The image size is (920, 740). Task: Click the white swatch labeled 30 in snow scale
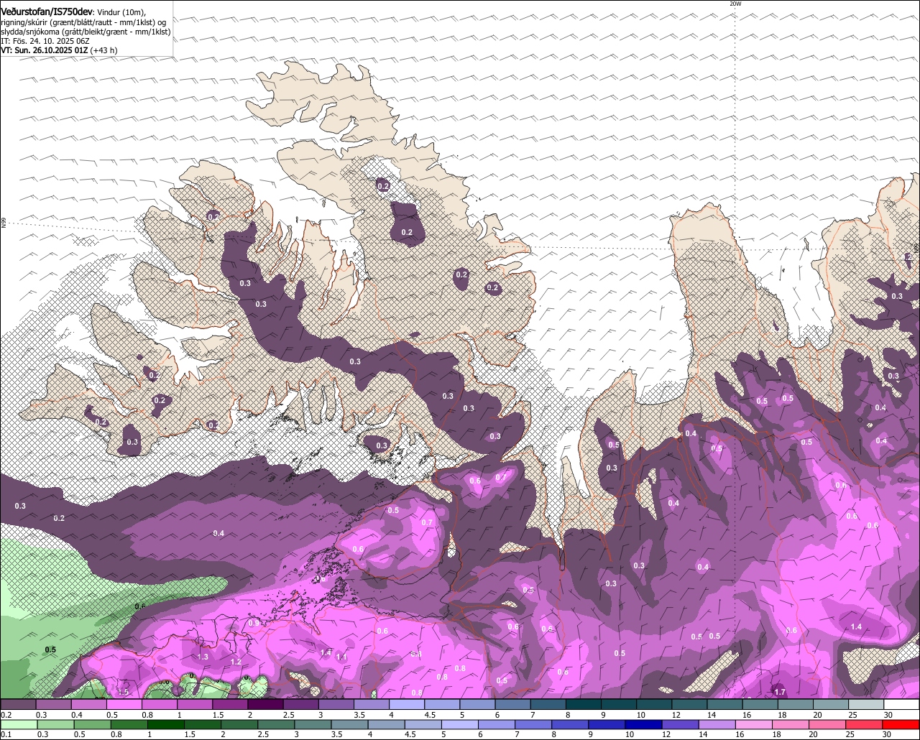click(902, 705)
